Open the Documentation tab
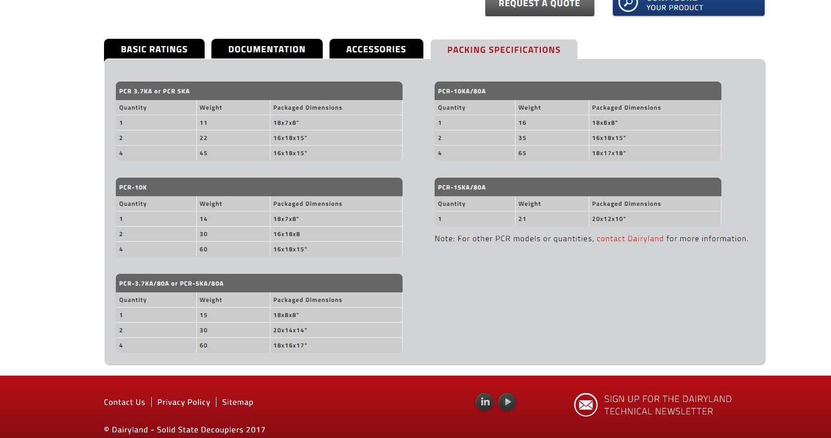The width and height of the screenshot is (831, 438). click(267, 49)
